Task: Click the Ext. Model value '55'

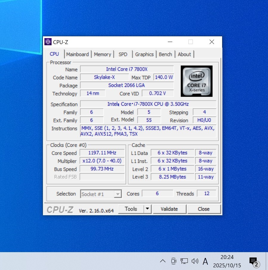Action: 149,120
